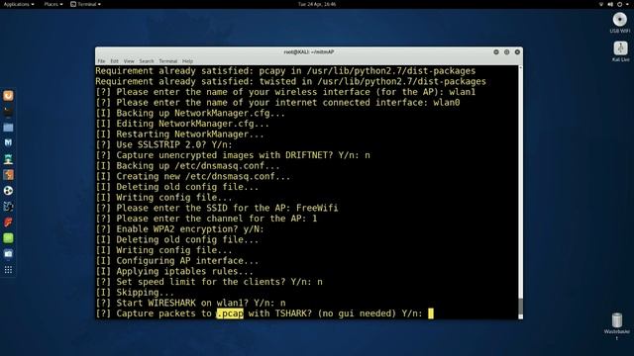This screenshot has height=356, width=634.
Task: Maximize the terminal window
Action: 506,52
